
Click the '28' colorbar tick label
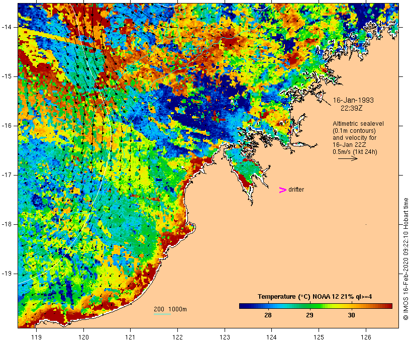268,315
